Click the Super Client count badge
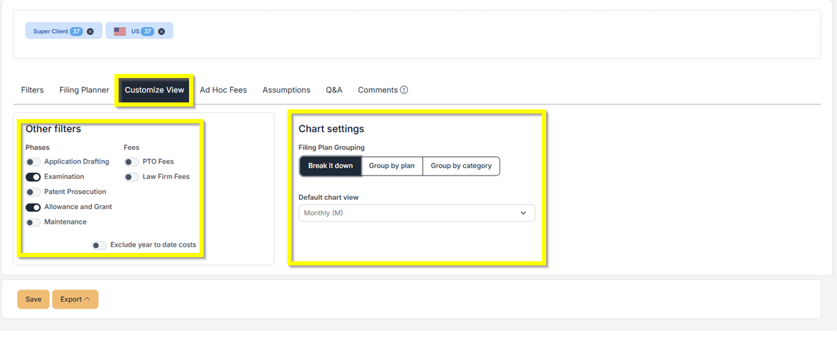The image size is (837, 340). 76,31
